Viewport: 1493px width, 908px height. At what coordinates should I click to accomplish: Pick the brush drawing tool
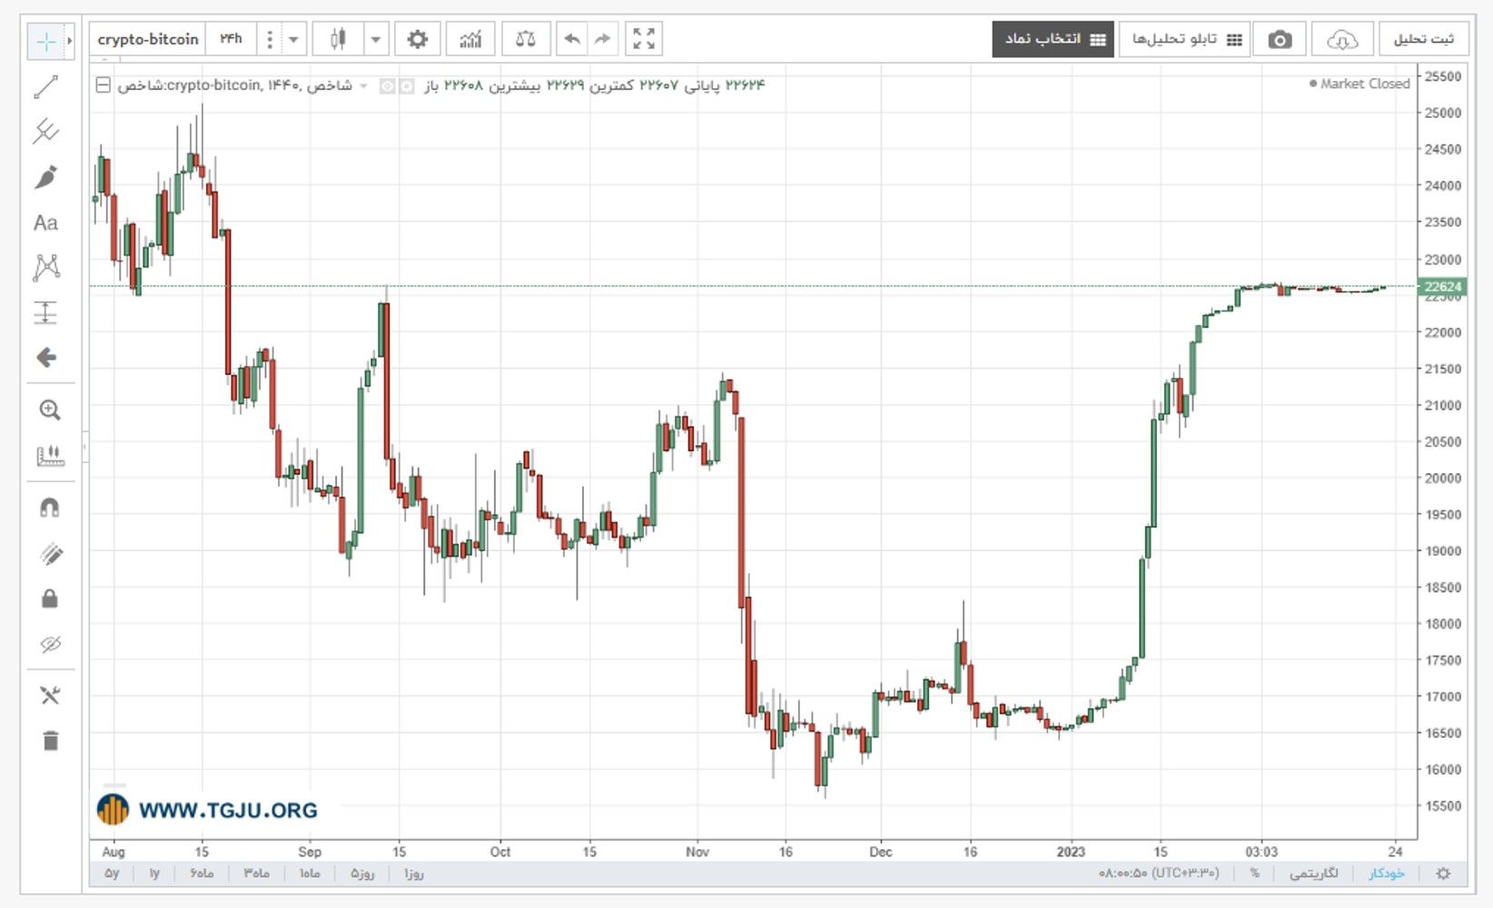(x=45, y=177)
